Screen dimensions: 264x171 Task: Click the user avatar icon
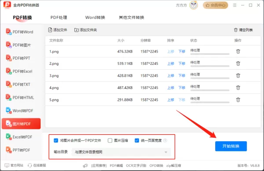pyautogui.click(x=194, y=5)
